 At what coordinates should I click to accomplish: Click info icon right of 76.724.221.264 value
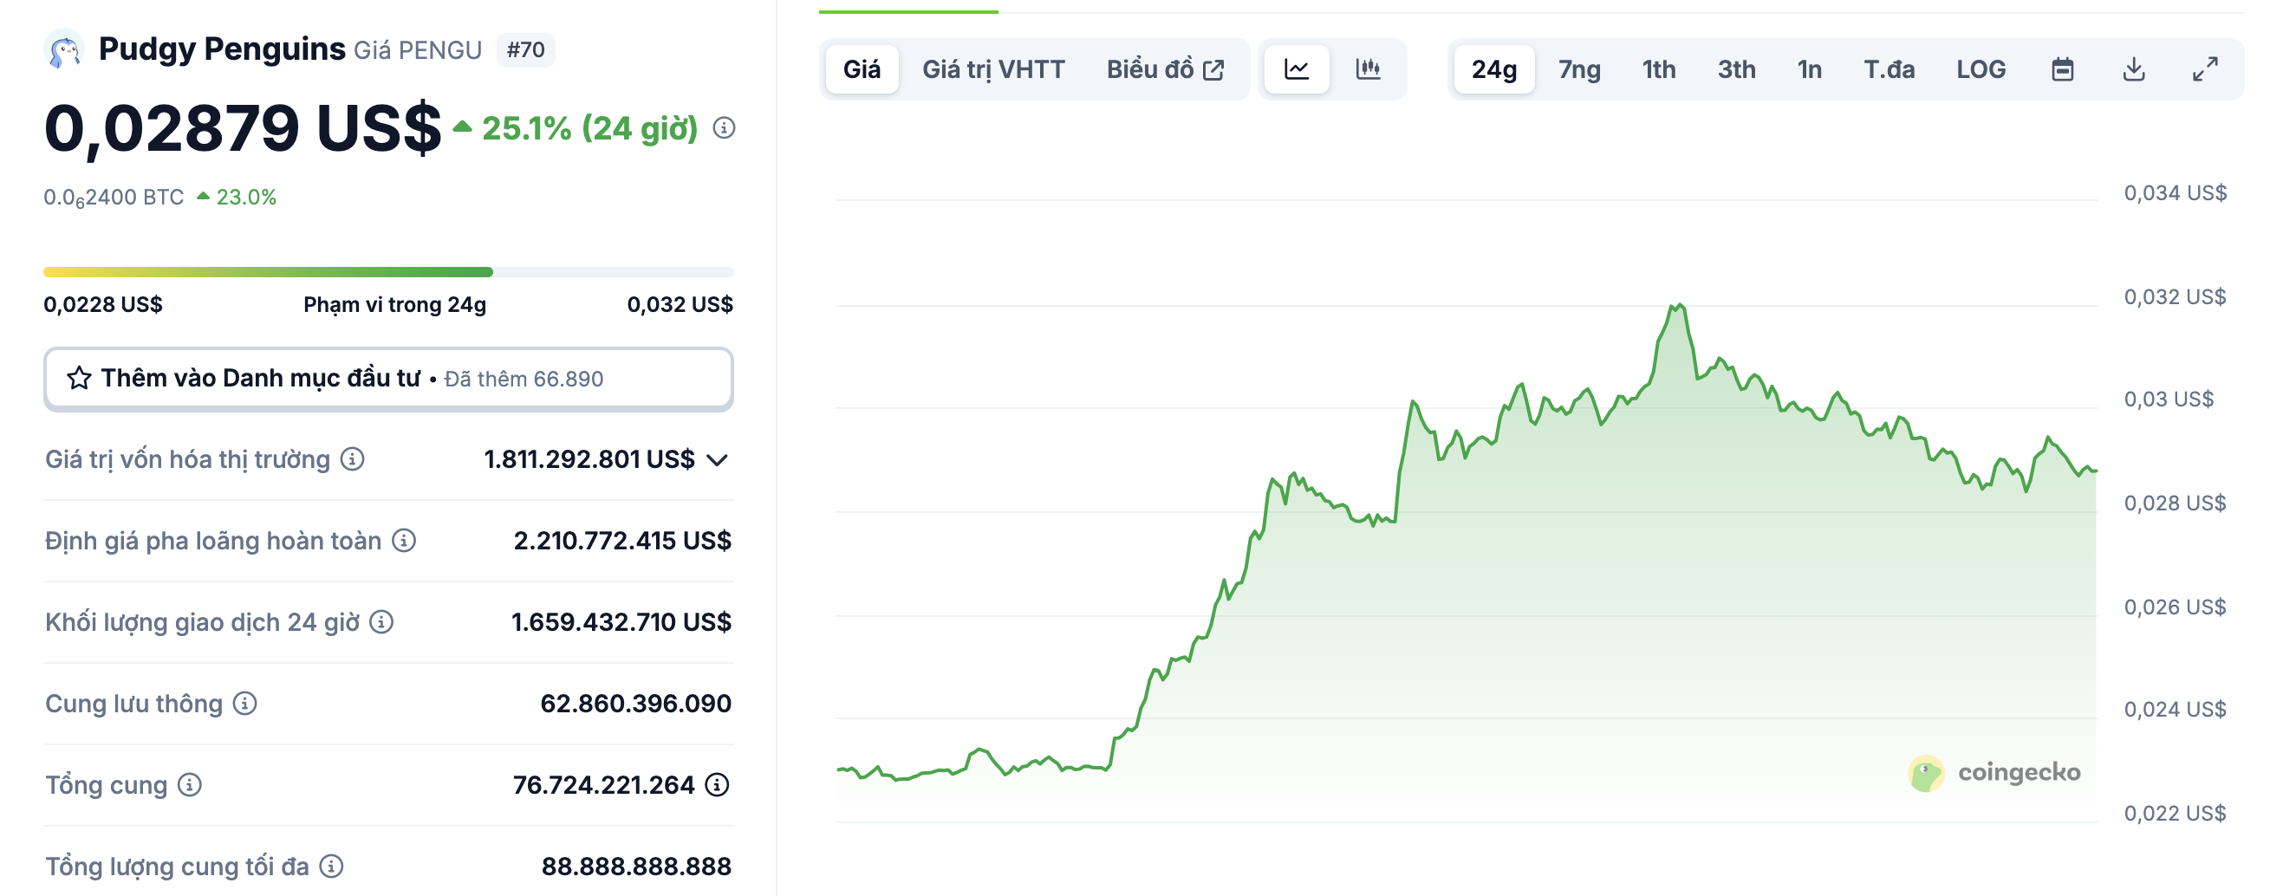pos(717,785)
